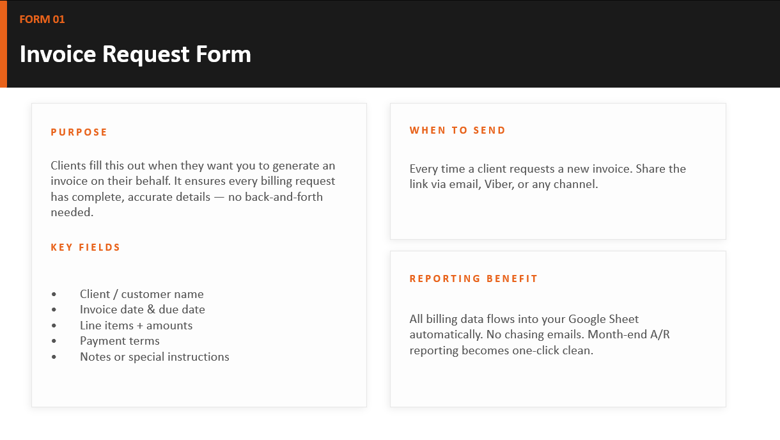Screen dimensions: 780x440
Task: Click the PURPOSE heading
Action: (79, 132)
